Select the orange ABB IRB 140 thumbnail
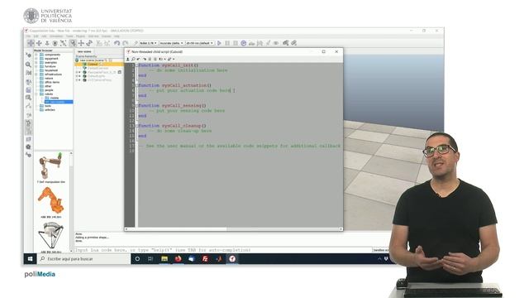 (51, 201)
